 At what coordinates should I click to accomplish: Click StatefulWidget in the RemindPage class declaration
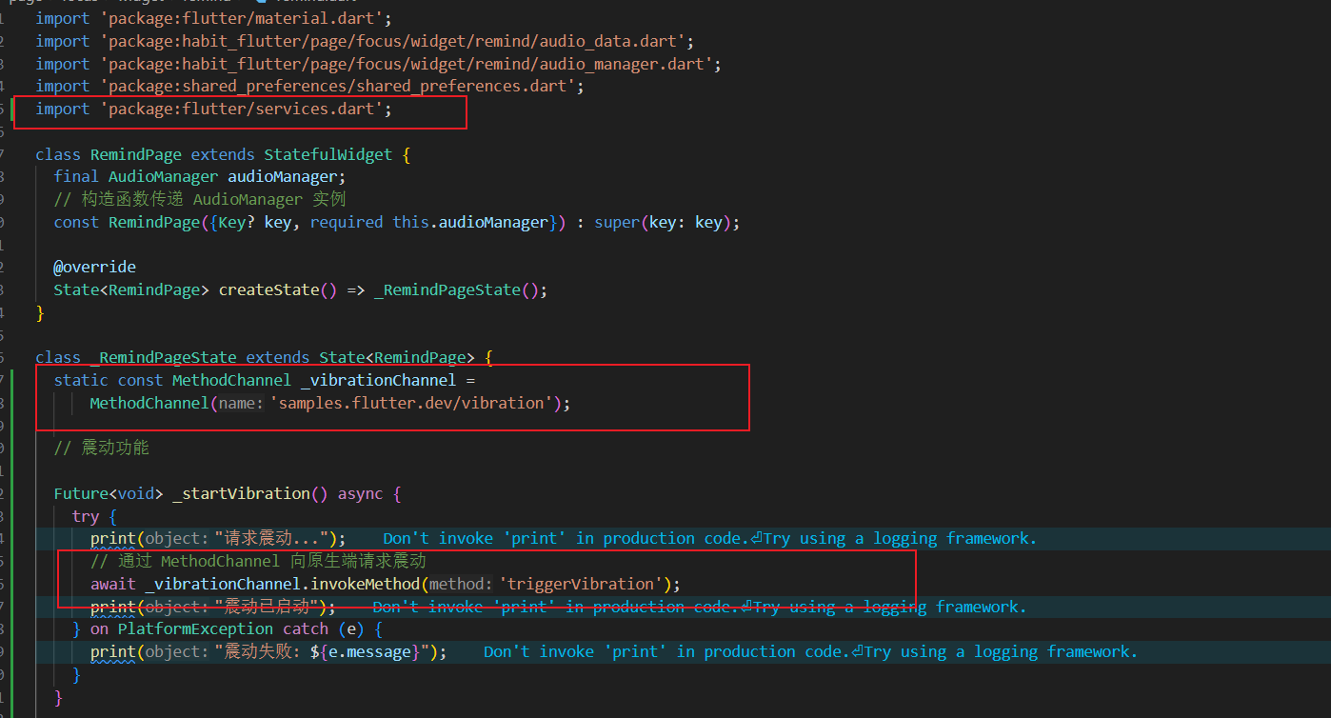[x=328, y=154]
